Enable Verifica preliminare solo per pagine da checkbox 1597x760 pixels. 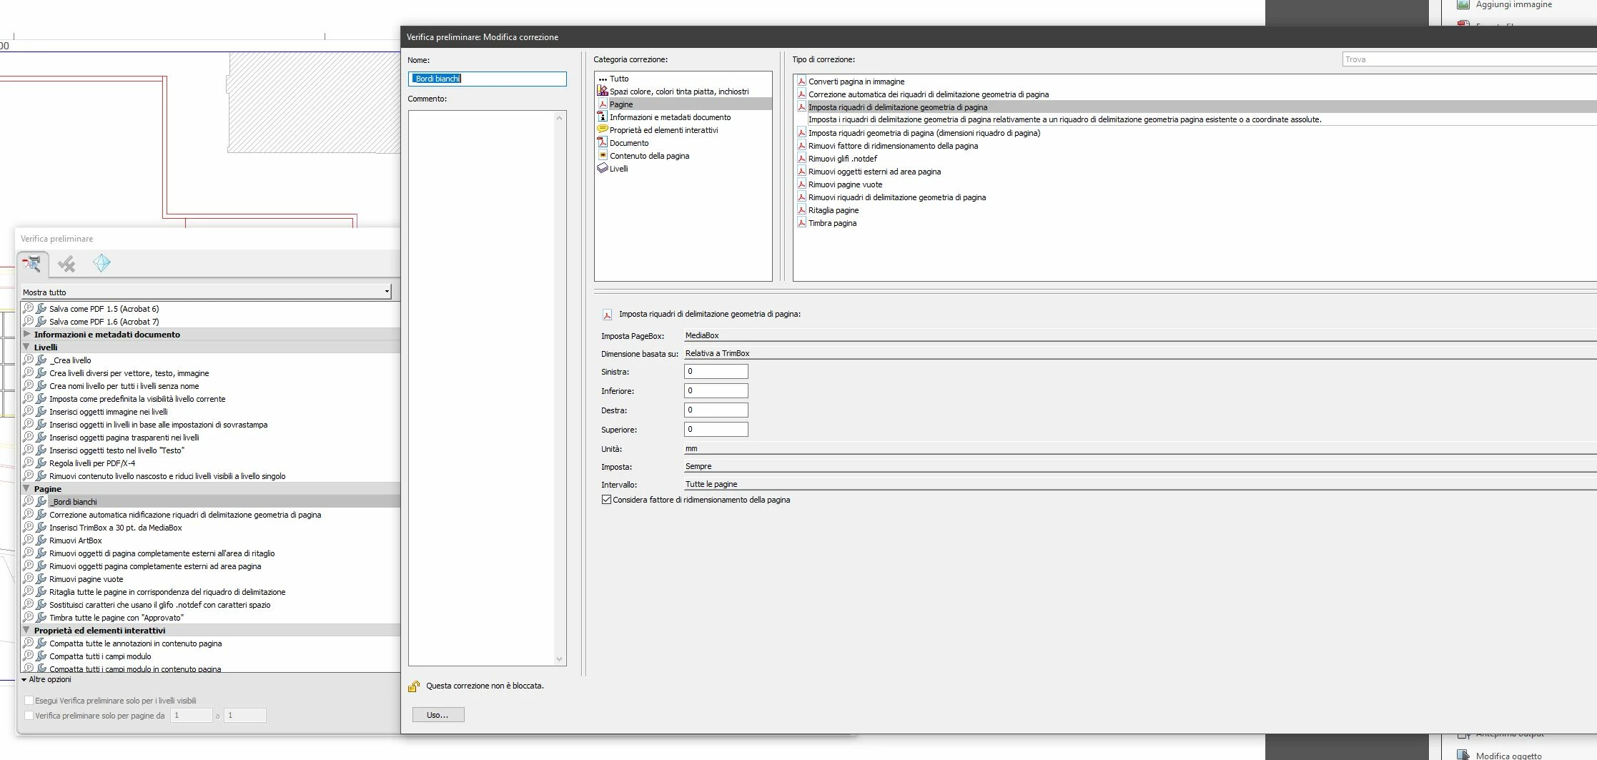coord(29,715)
